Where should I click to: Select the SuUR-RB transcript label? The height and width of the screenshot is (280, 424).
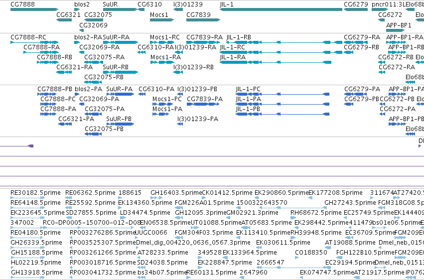coord(116,67)
